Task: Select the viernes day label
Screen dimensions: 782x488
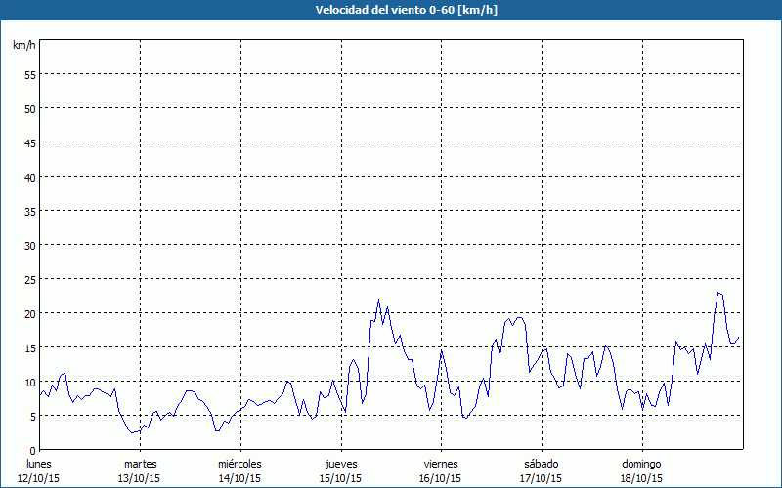Action: (x=441, y=464)
